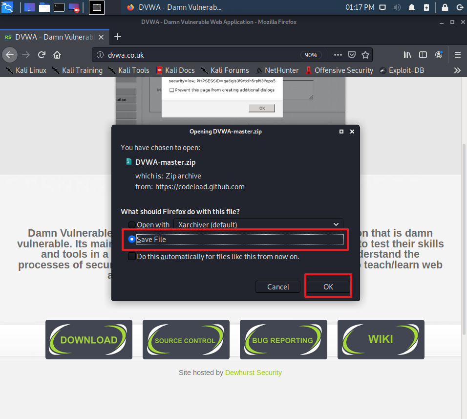Viewport: 467px width, 419px height.
Task: Click the blue desktop panel icon
Action: 29,7
